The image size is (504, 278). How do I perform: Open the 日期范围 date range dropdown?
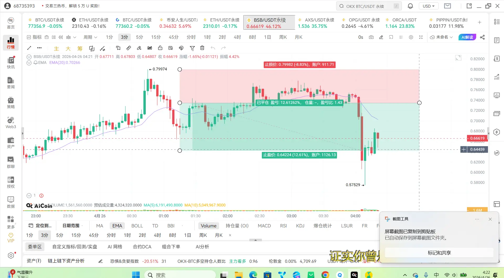coord(72,226)
